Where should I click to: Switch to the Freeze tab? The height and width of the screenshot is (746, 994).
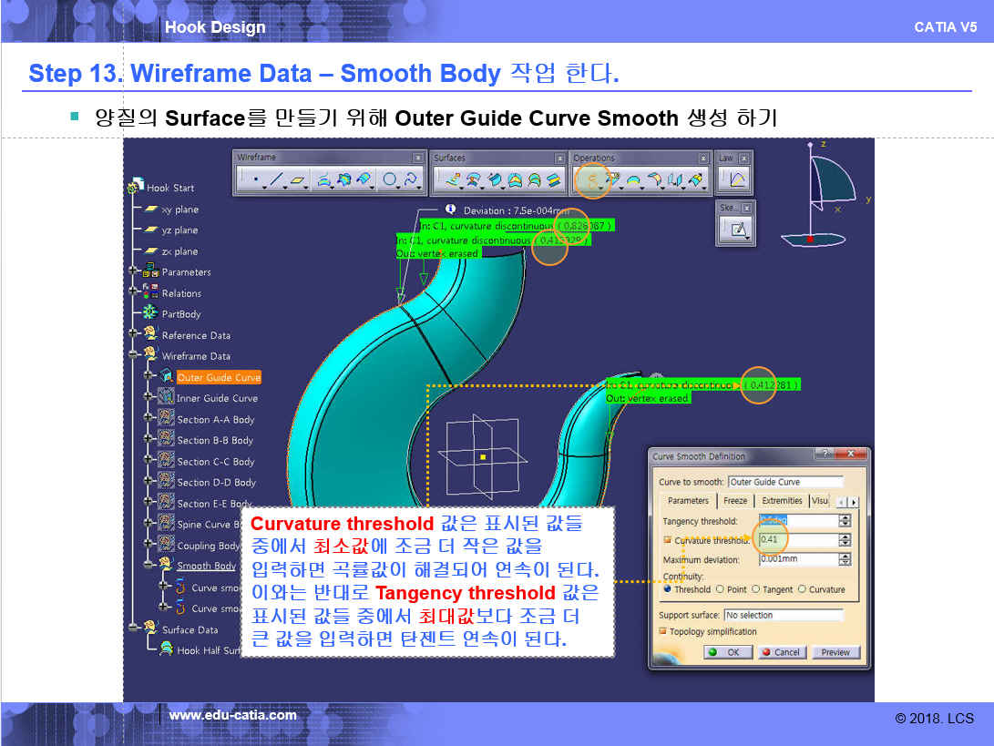(735, 501)
